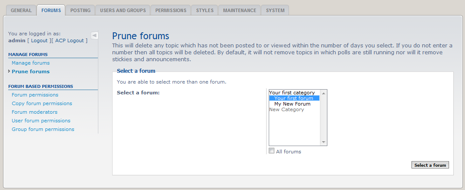
Task: Log out via the Logout link
Action: click(39, 40)
